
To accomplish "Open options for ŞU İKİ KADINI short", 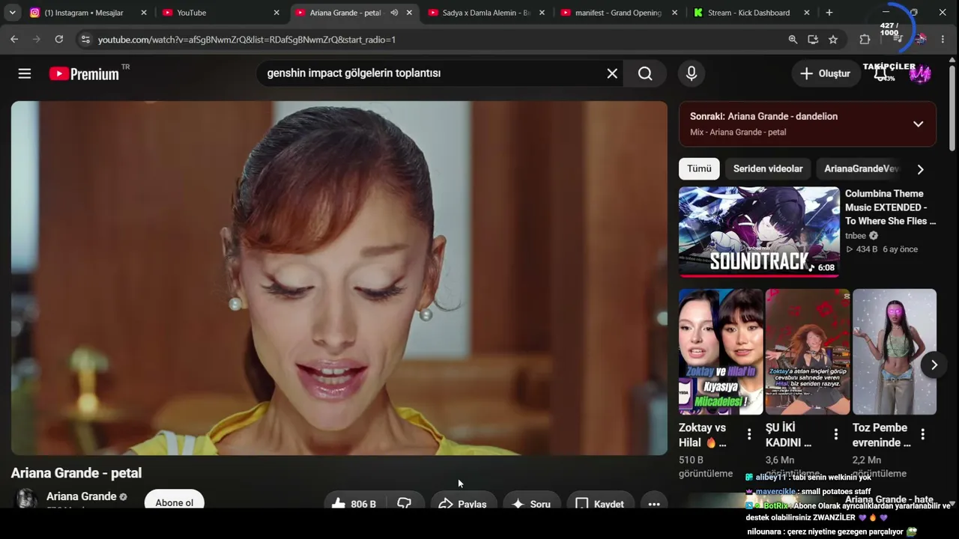I will point(836,434).
